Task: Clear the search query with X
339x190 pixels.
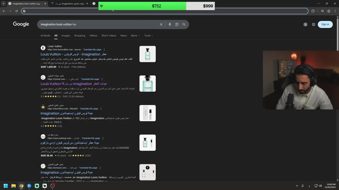Action: pos(161,25)
